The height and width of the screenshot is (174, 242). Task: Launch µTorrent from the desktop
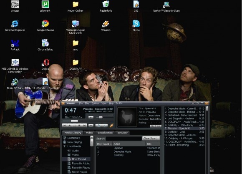45,6
